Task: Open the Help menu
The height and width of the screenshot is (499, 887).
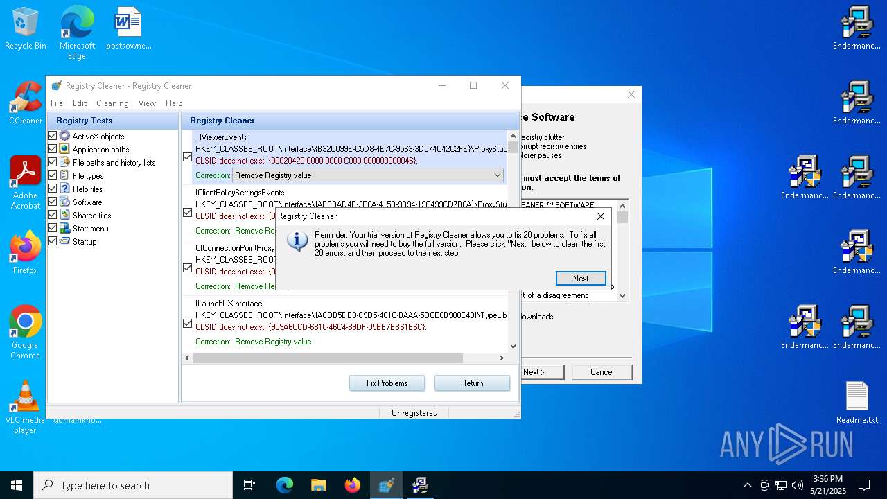Action: point(174,103)
